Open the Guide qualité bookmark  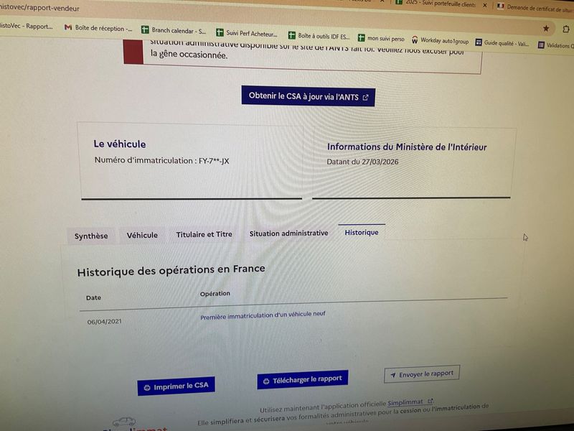point(502,43)
